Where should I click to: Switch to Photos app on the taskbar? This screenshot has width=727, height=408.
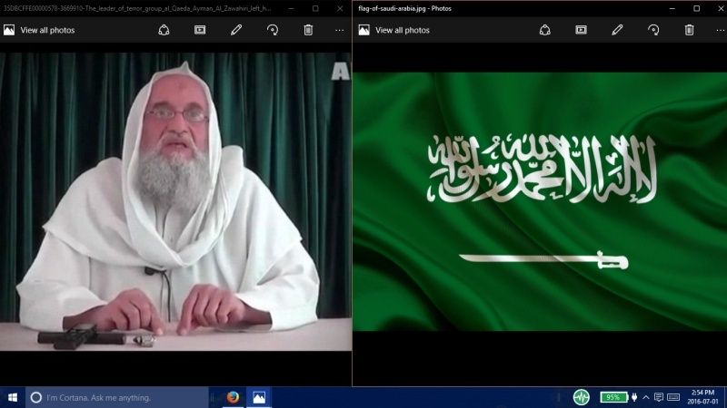[x=259, y=397]
